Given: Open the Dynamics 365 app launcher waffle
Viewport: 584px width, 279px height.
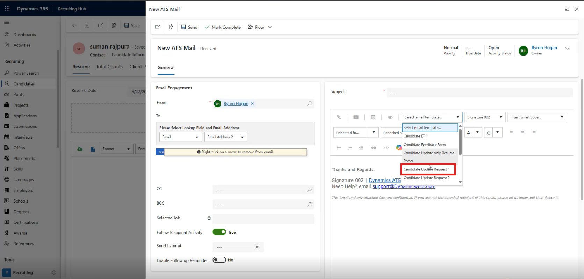Looking at the screenshot, I should [x=7, y=9].
